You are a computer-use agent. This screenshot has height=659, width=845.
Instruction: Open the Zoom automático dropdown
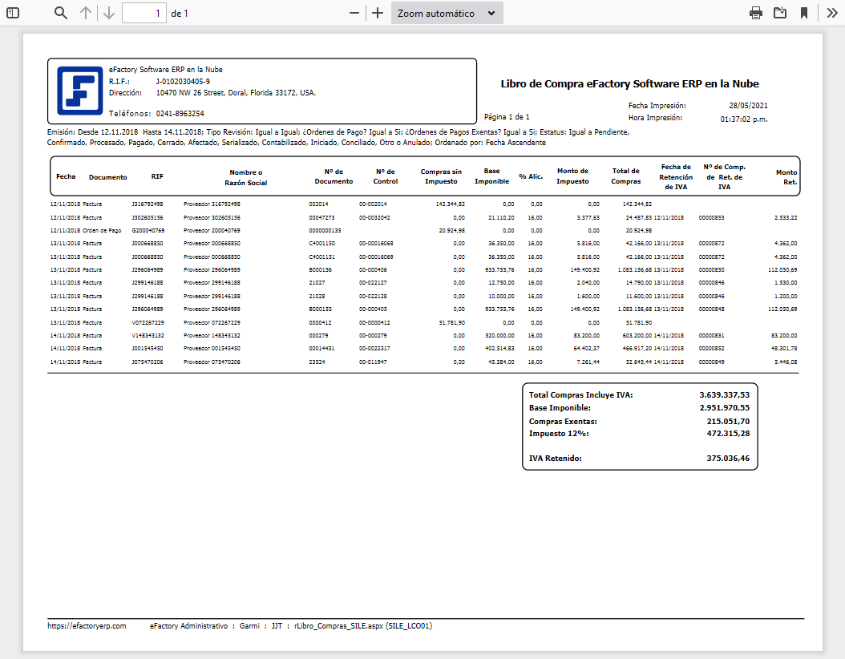tap(447, 13)
